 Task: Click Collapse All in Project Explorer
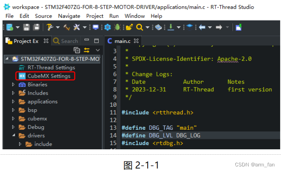coord(77,50)
